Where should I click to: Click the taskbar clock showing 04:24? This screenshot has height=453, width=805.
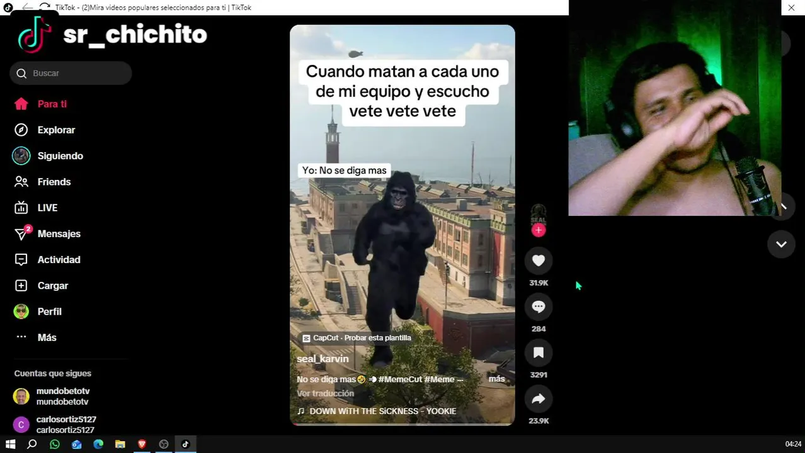click(793, 444)
